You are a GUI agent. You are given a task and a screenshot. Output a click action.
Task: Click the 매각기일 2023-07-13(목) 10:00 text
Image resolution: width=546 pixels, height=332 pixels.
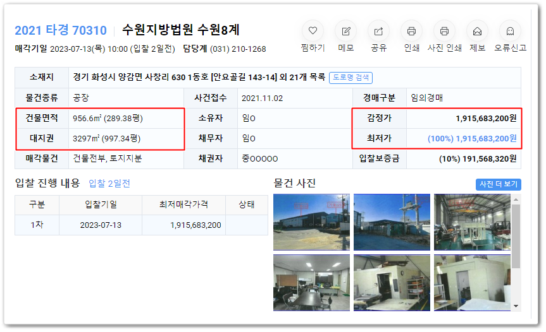tap(89, 49)
